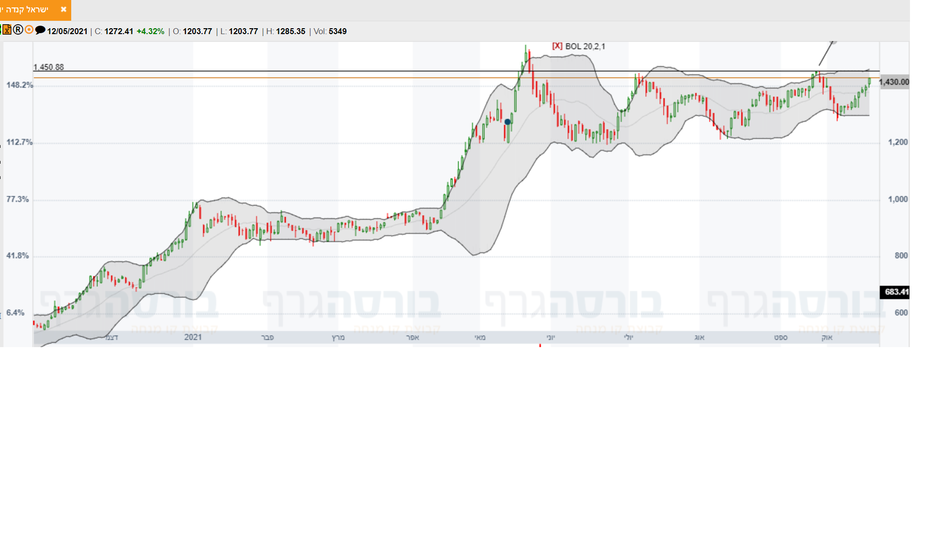The width and height of the screenshot is (949, 534).
Task: Click the 2021 label on time axis
Action: [193, 337]
